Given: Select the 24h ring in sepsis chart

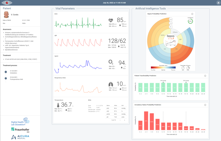Looking at the screenshot, I should coord(171,20).
